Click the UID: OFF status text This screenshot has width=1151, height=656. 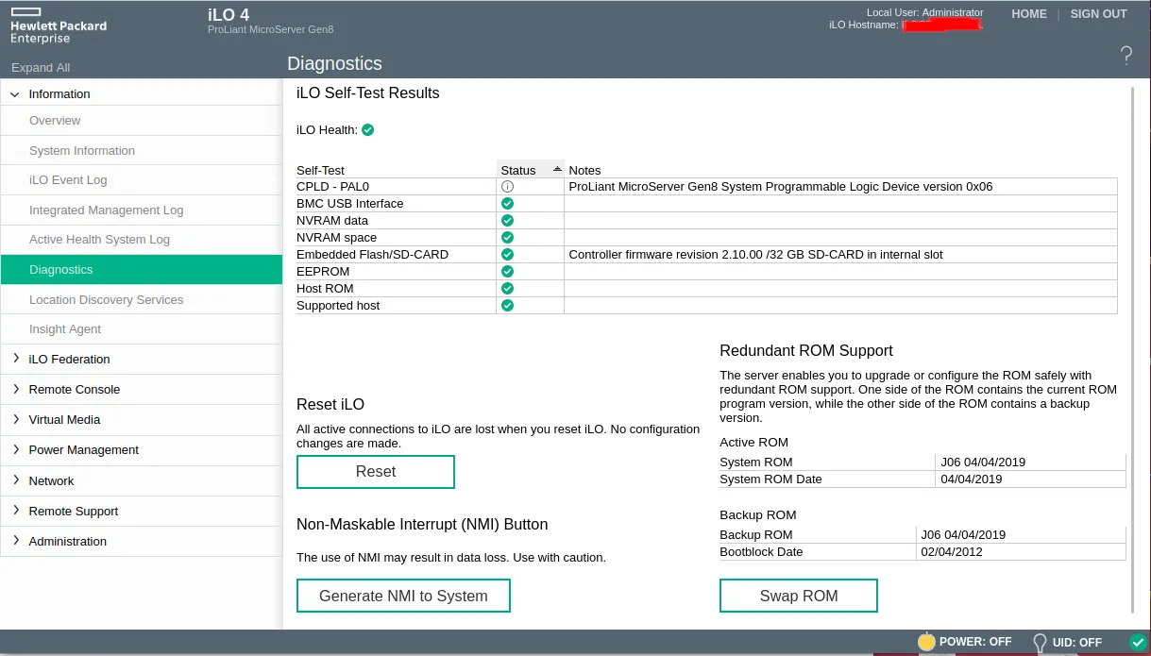click(x=1077, y=643)
